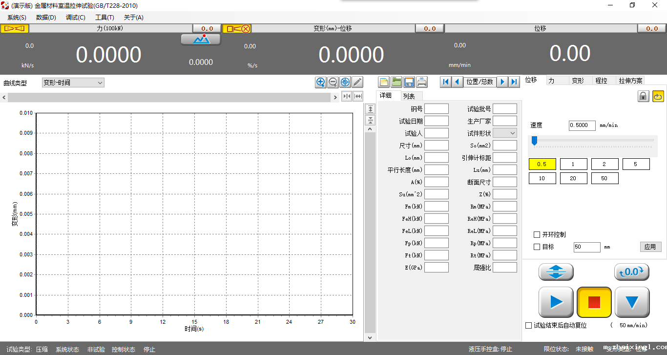
Task: Click the printer icon
Action: click(x=422, y=82)
